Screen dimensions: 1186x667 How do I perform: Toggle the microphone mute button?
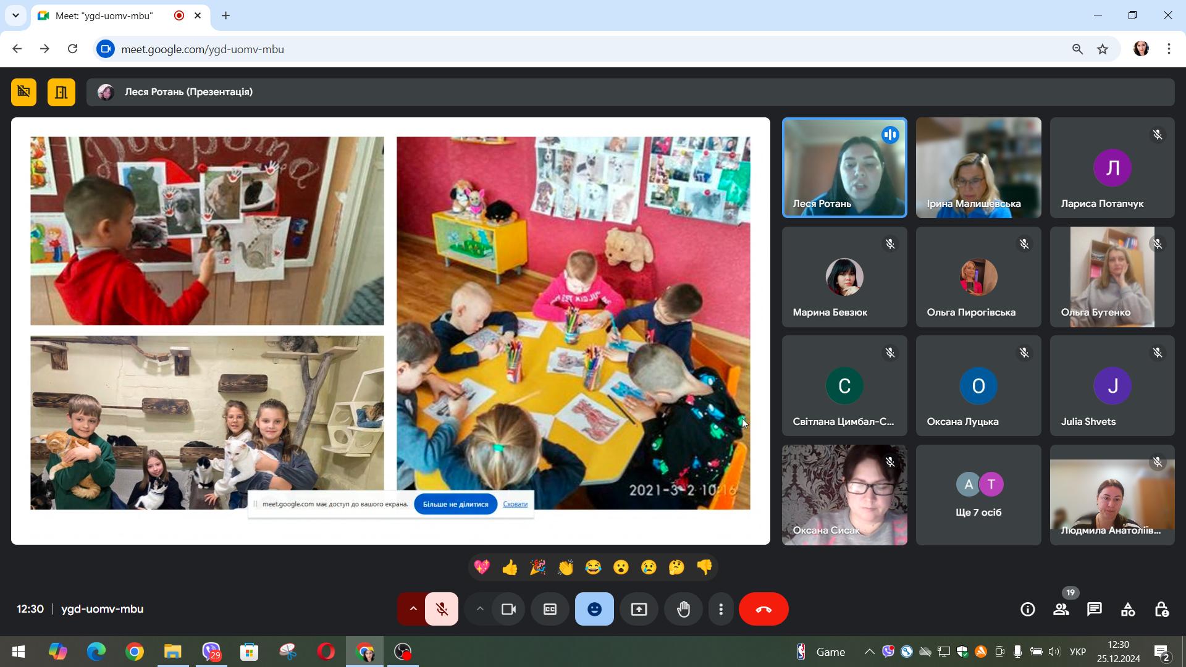(x=442, y=610)
